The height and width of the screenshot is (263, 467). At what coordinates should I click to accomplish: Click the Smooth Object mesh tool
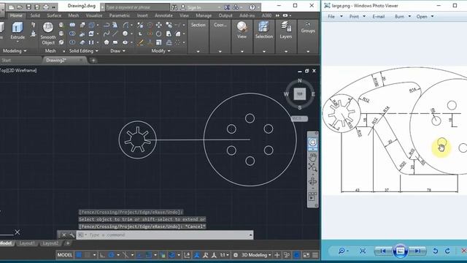coord(48,34)
